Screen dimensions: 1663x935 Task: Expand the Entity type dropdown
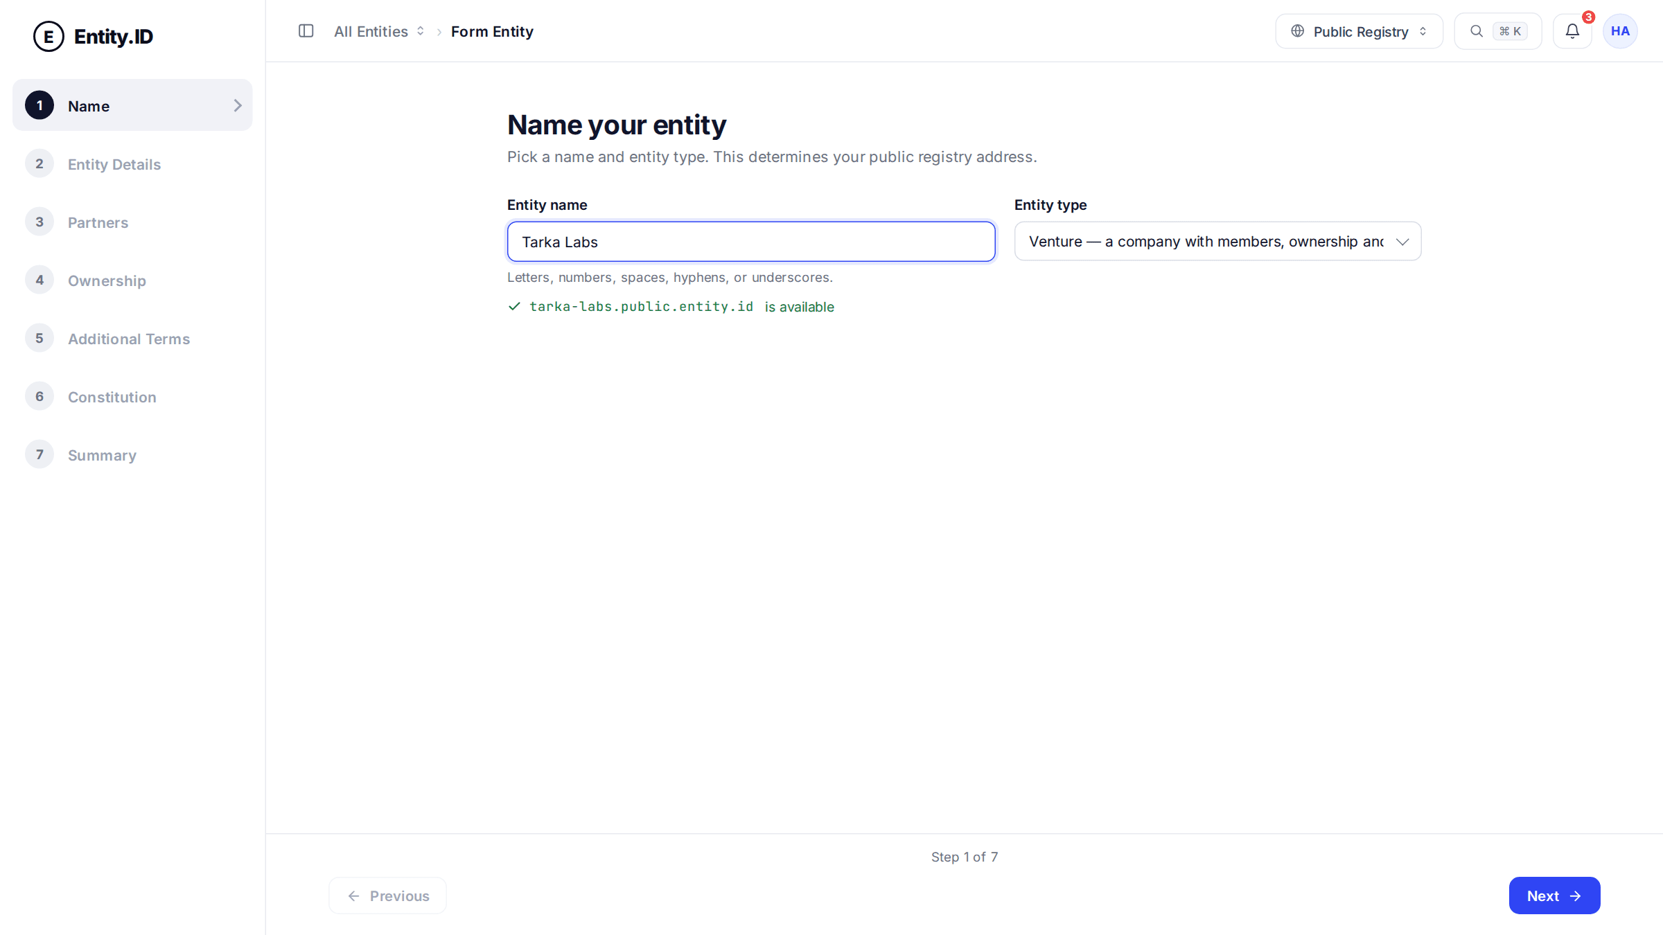click(x=1217, y=241)
